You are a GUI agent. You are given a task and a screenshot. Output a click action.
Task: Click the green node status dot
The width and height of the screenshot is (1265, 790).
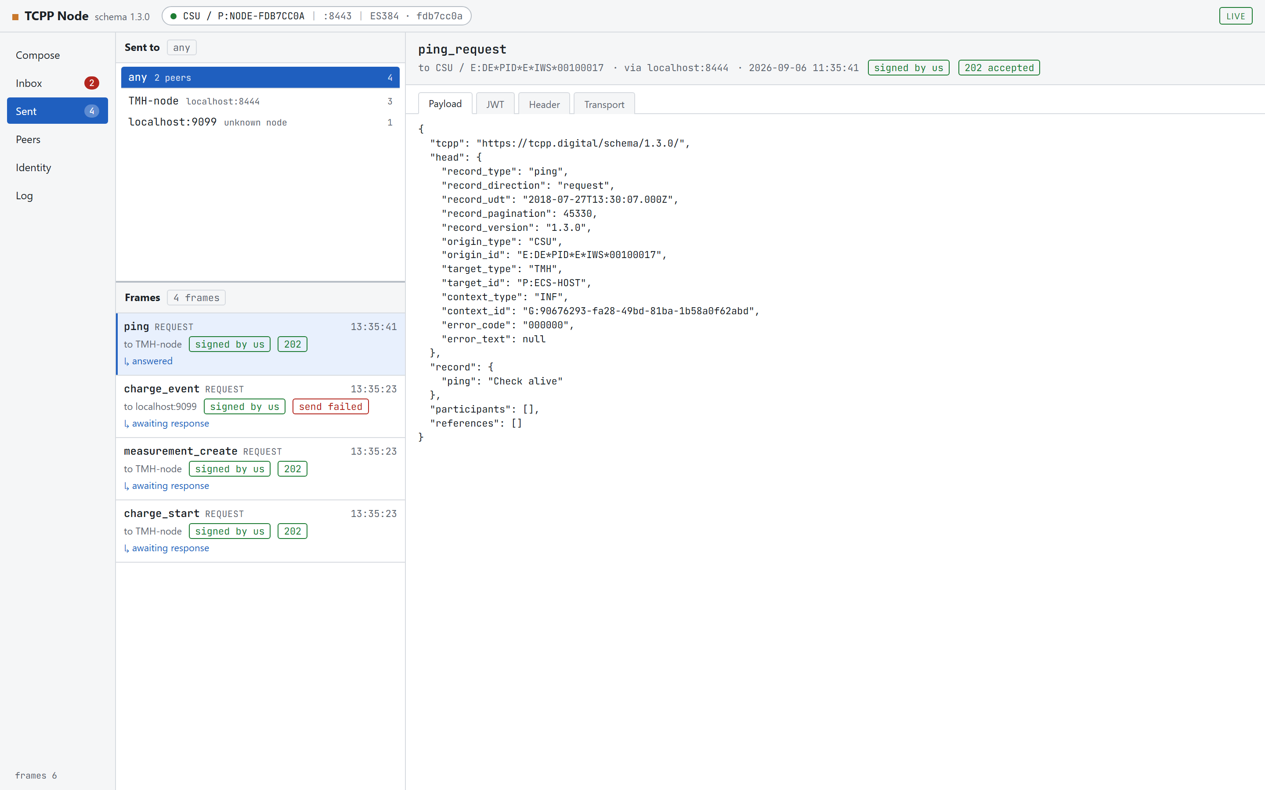[x=173, y=16]
